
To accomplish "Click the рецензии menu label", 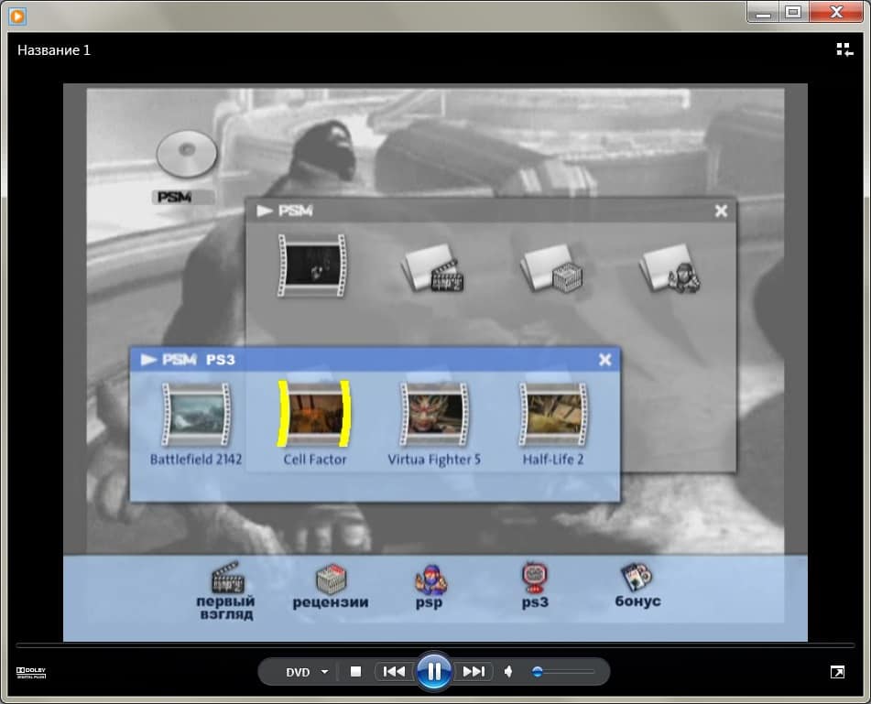I will click(x=331, y=601).
